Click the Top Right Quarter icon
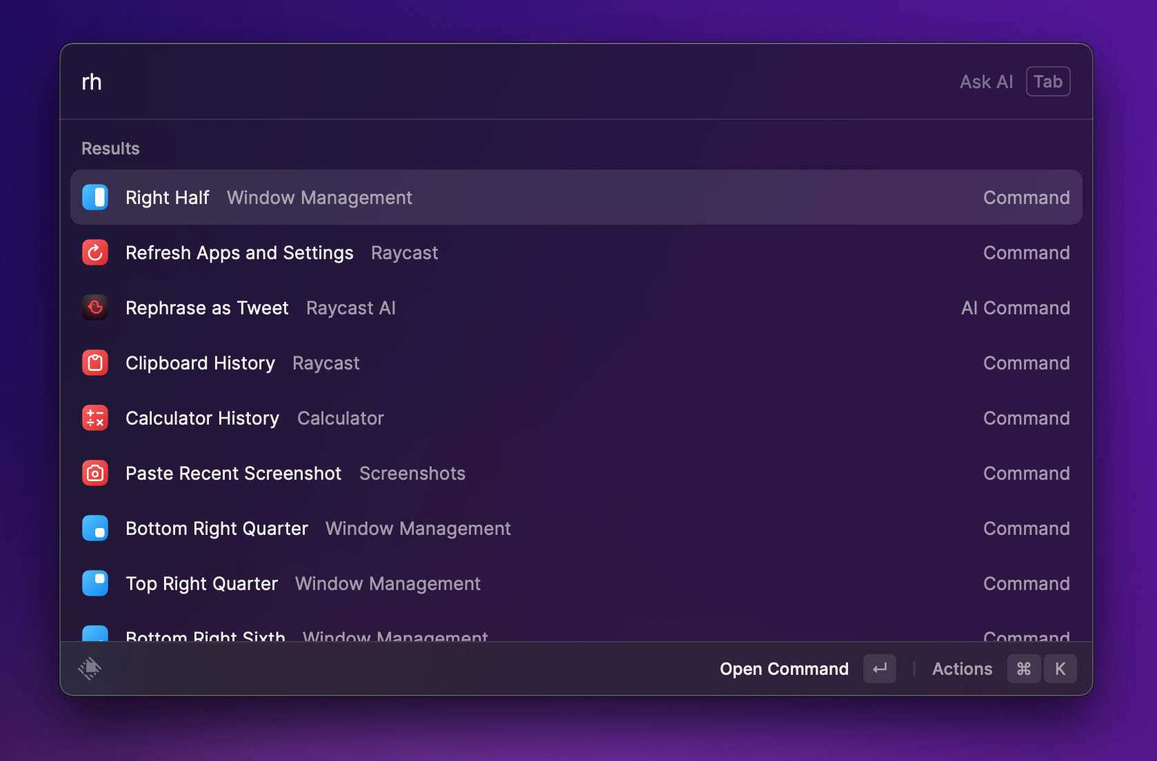Viewport: 1157px width, 761px height. pos(95,583)
